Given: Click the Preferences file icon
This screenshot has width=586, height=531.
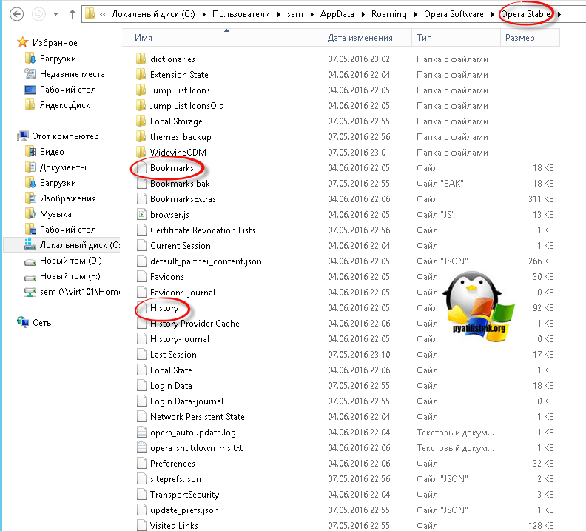Looking at the screenshot, I should (141, 464).
